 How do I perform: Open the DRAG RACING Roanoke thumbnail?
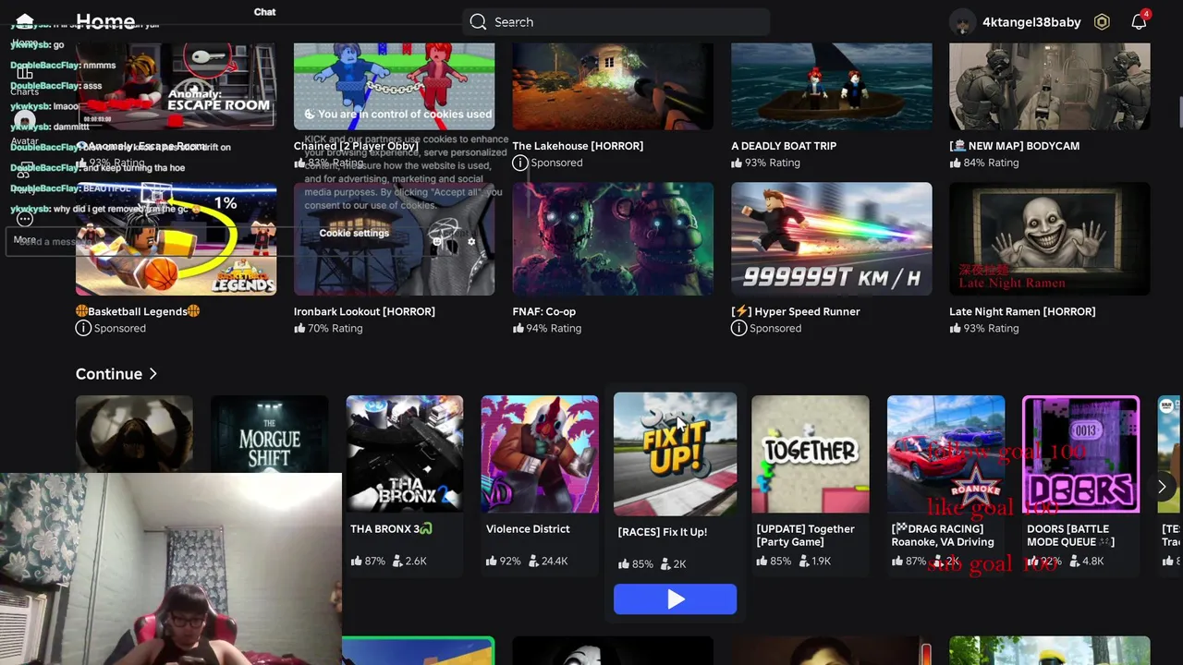[945, 453]
